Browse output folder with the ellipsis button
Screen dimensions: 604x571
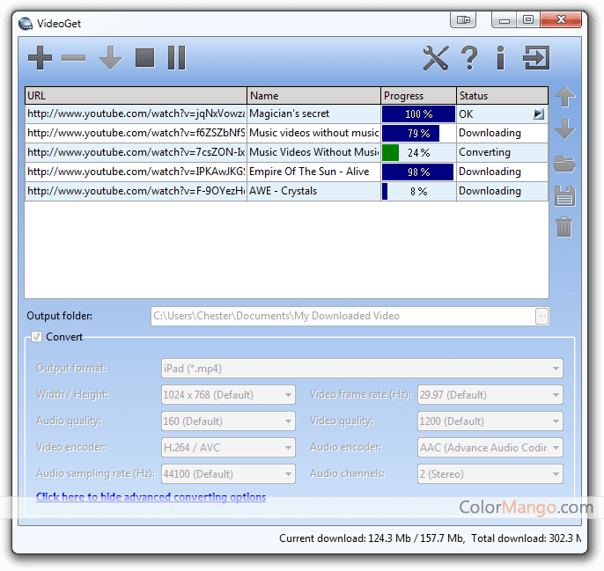541,316
